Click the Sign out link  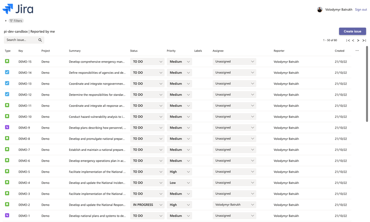pos(360,9)
